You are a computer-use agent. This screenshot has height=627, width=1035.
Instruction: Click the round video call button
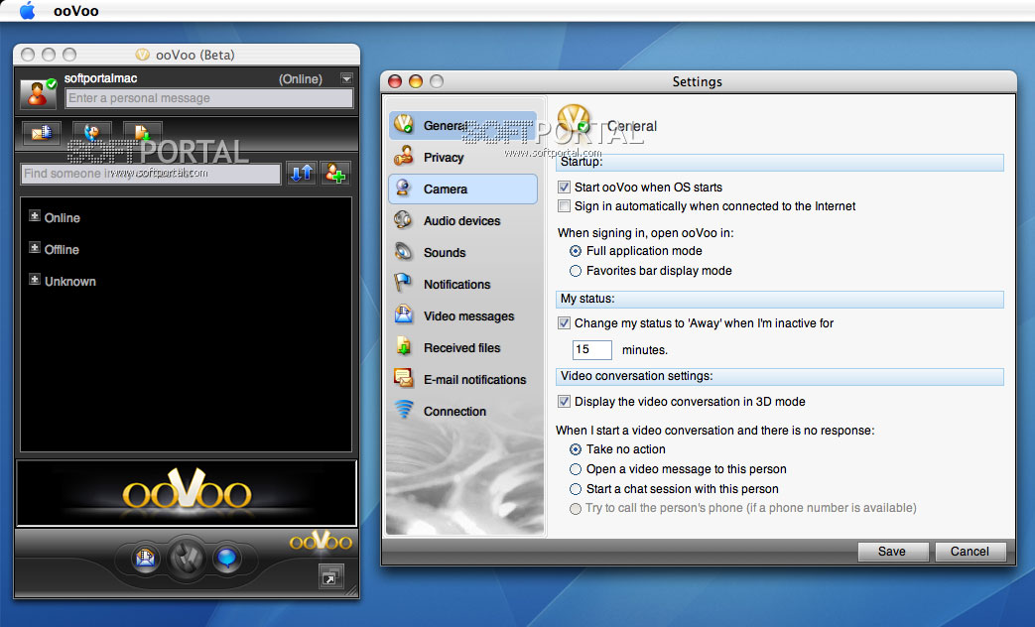click(x=187, y=559)
